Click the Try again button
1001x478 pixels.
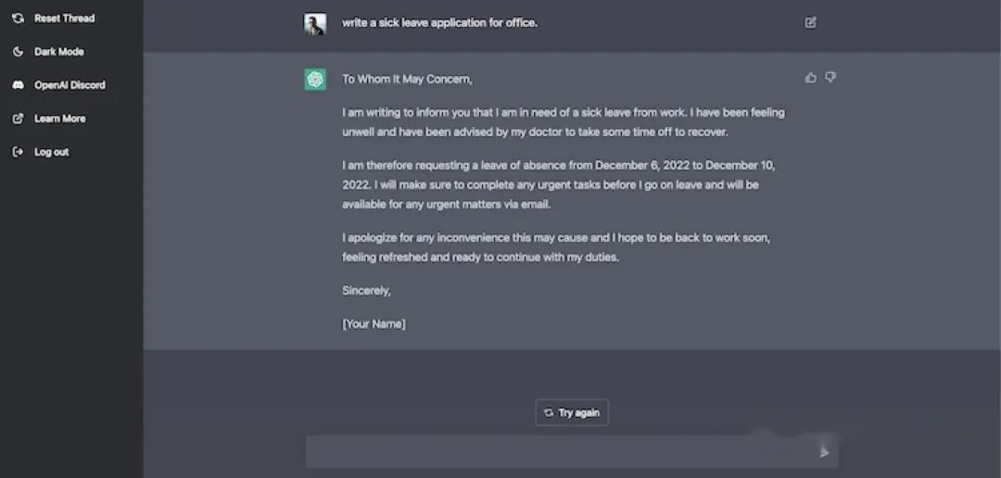(x=572, y=413)
